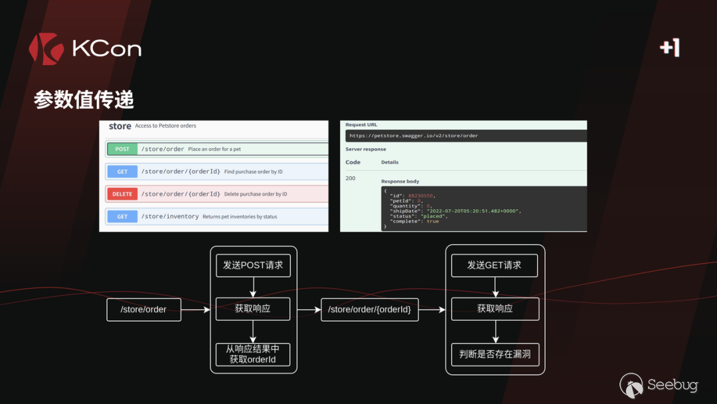Image resolution: width=717 pixels, height=404 pixels.
Task: Click the 'Server response' label
Action: (x=366, y=149)
